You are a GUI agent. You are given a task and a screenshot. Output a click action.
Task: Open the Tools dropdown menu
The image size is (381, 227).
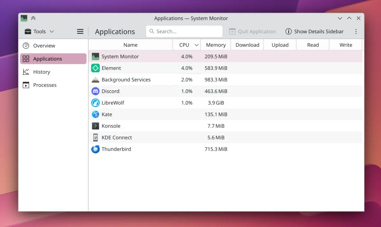click(38, 31)
